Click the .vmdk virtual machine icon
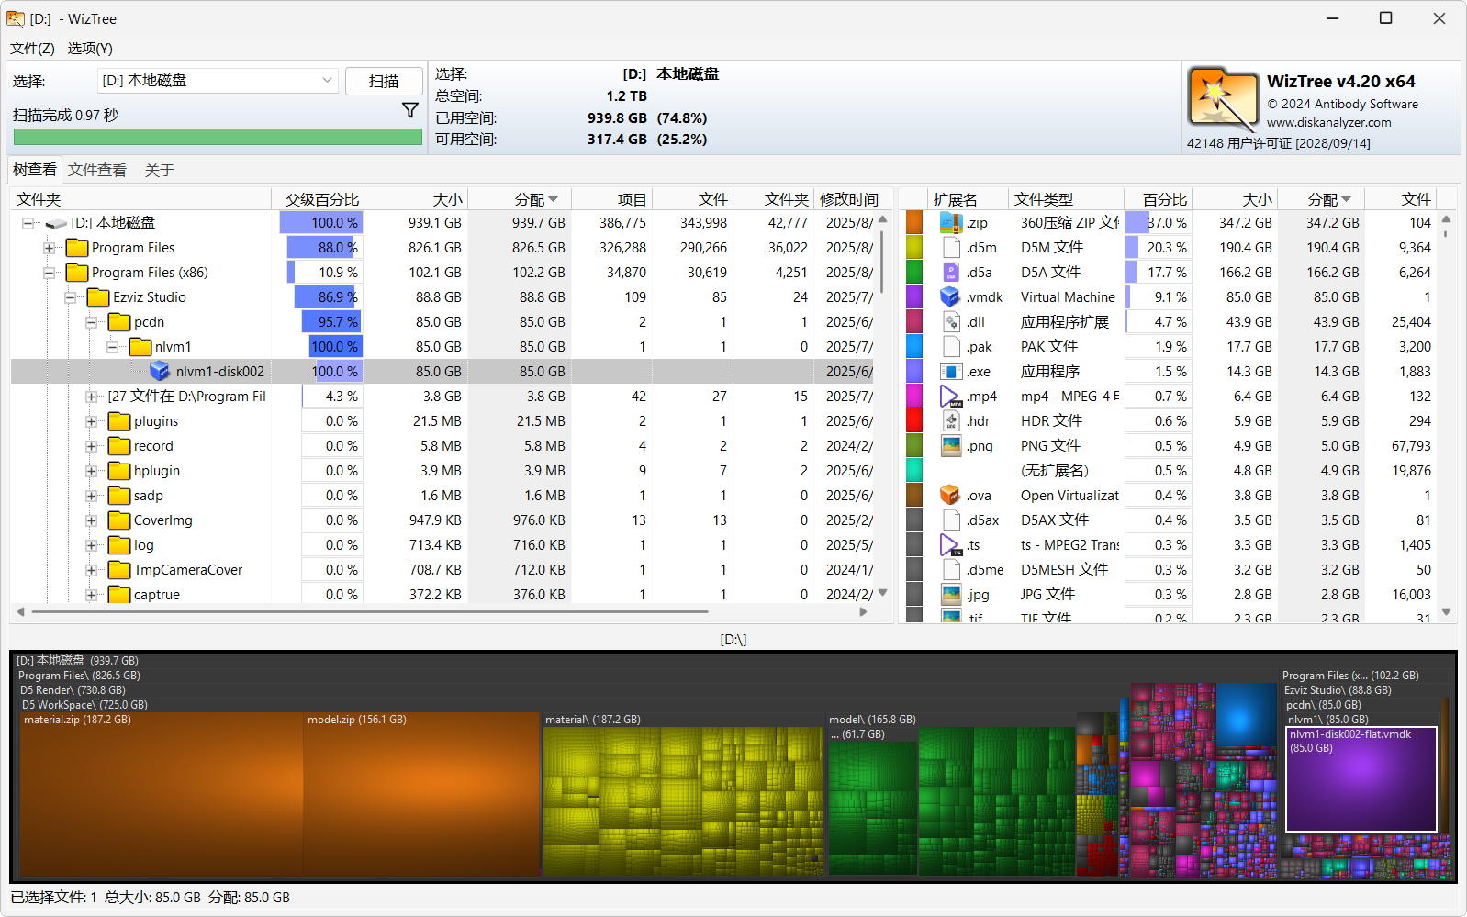Viewport: 1467px width, 917px height. click(x=951, y=296)
